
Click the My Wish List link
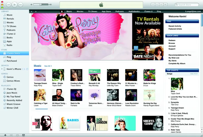[174, 58]
